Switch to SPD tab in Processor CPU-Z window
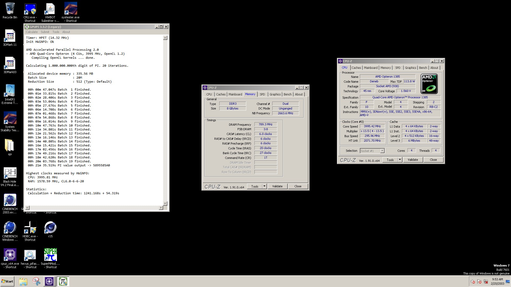This screenshot has width=511, height=287. tap(398, 68)
